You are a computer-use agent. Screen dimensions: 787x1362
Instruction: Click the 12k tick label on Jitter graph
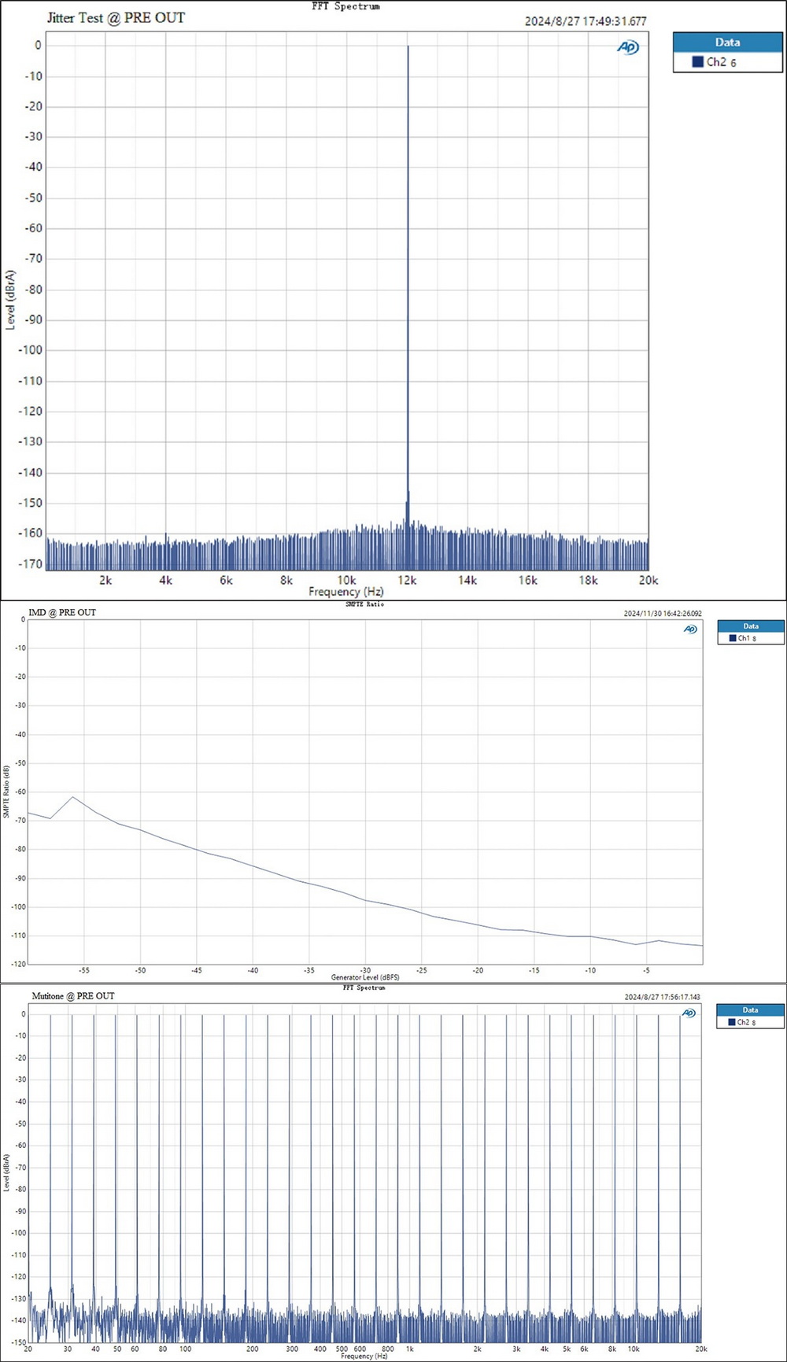click(407, 580)
